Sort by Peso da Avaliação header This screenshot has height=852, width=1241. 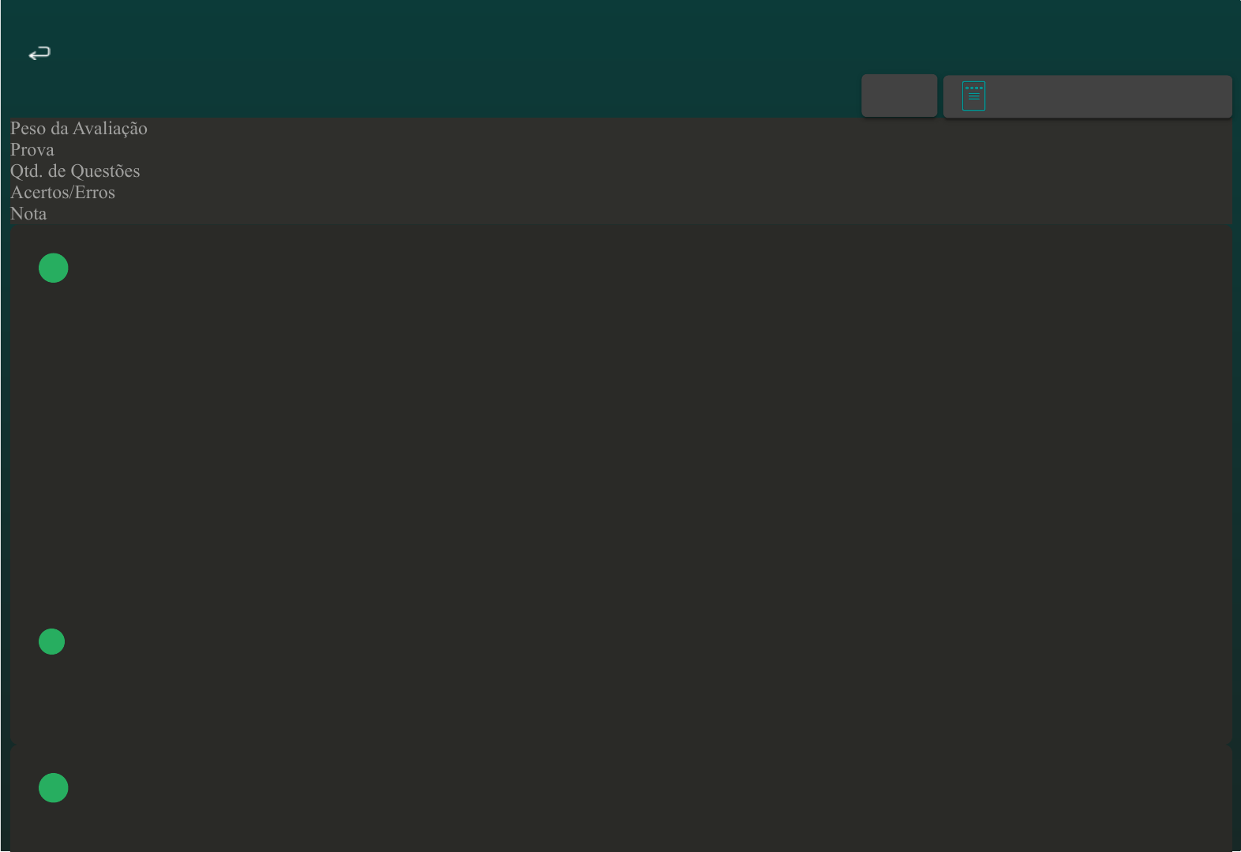(x=79, y=128)
